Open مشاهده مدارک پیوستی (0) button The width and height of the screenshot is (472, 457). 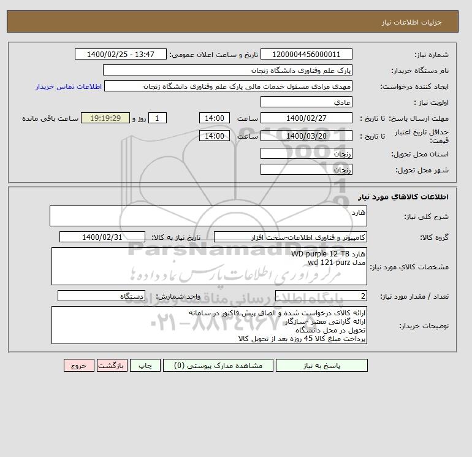[218, 365]
